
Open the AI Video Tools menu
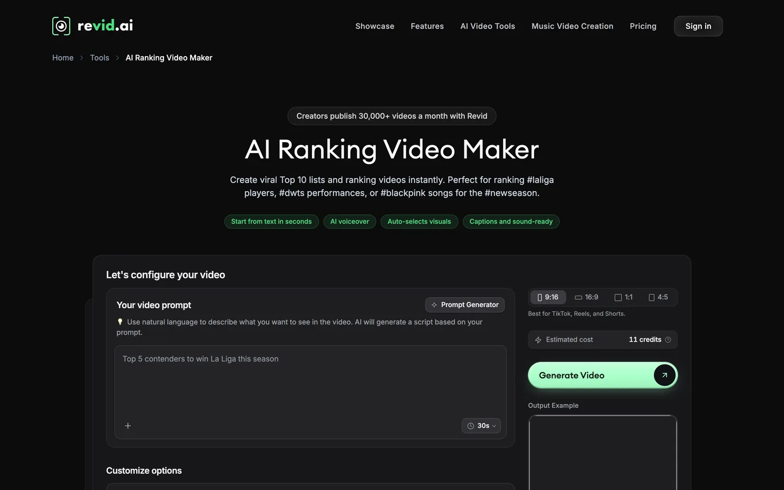pos(488,26)
